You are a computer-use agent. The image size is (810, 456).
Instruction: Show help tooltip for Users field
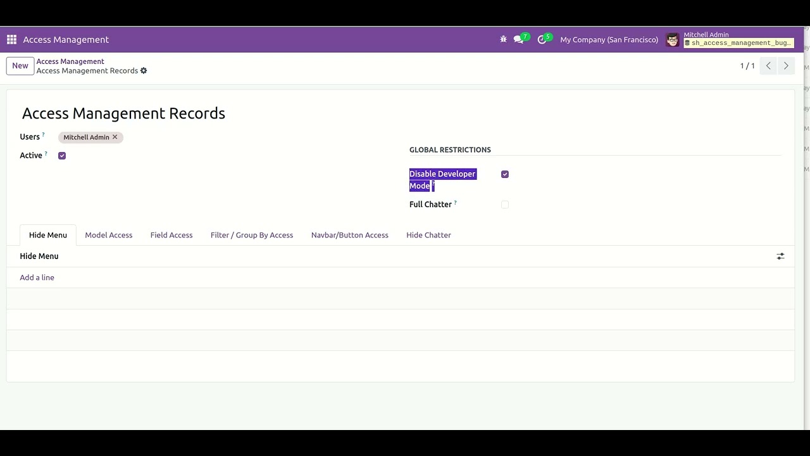43,135
